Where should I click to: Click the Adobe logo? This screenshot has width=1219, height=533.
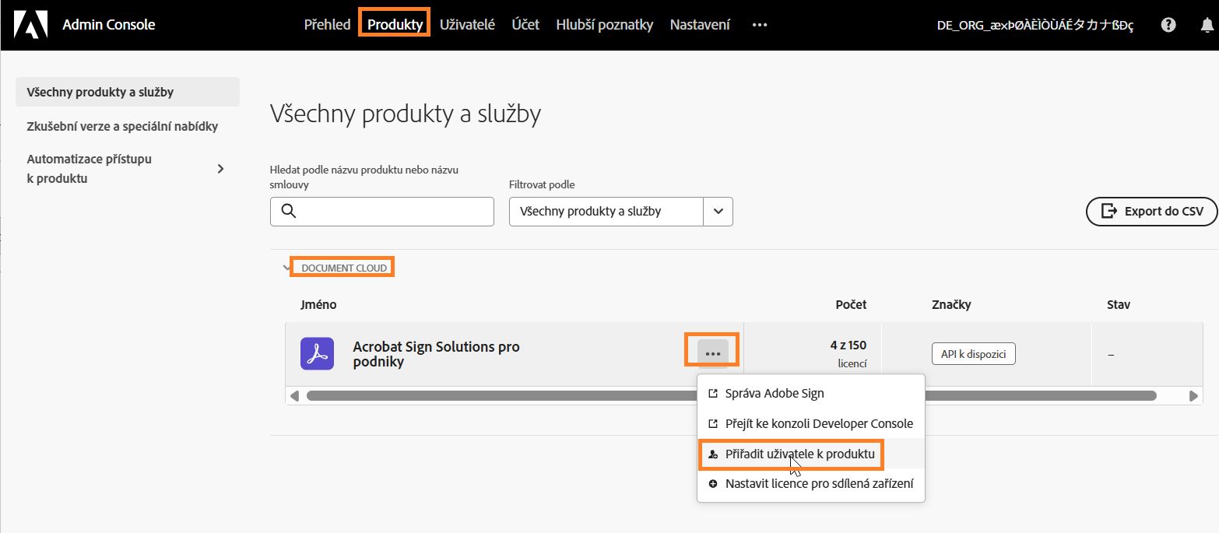(x=31, y=24)
